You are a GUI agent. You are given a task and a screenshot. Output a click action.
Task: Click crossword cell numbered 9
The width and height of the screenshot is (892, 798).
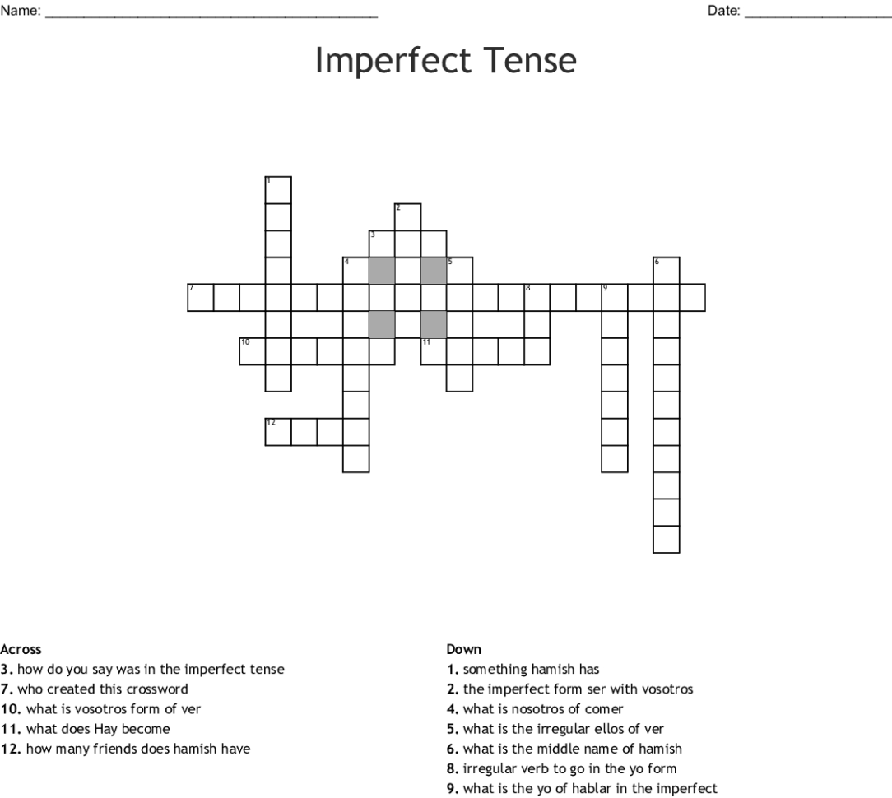point(615,297)
